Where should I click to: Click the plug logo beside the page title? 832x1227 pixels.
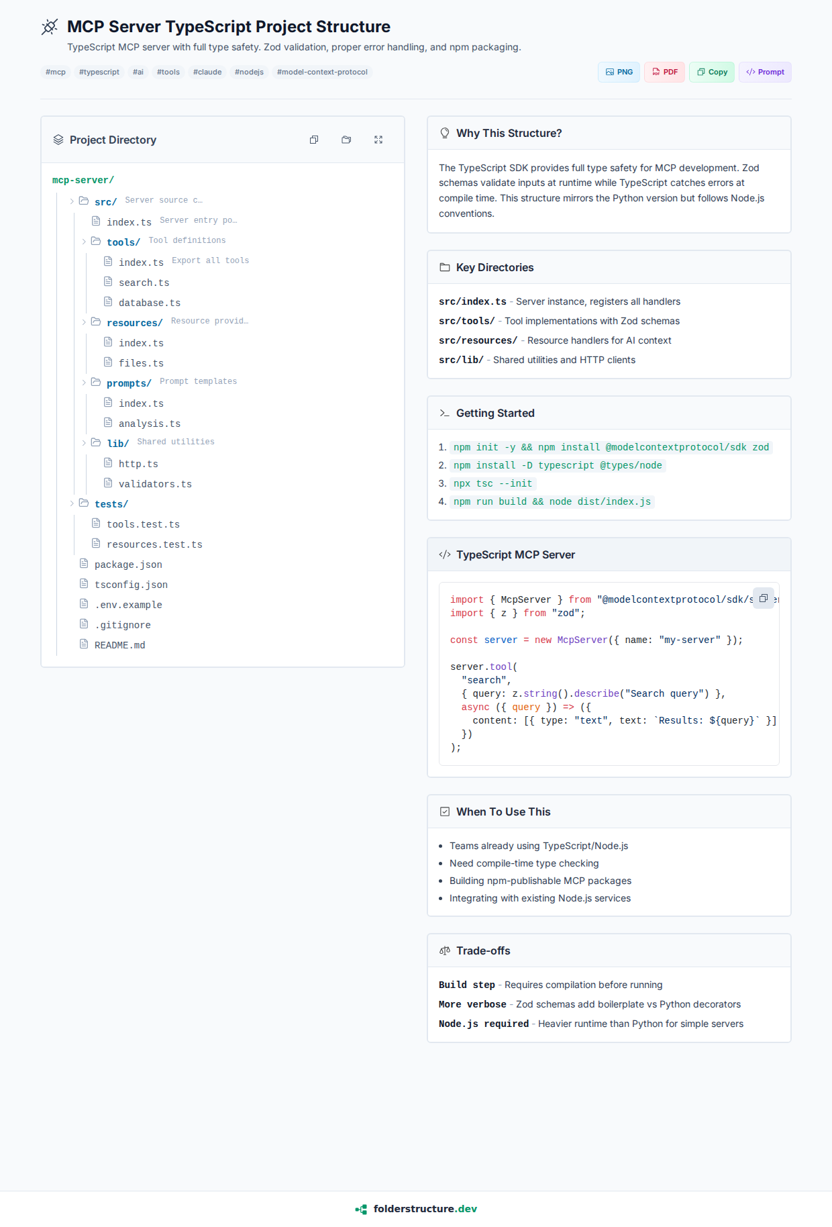(x=50, y=27)
